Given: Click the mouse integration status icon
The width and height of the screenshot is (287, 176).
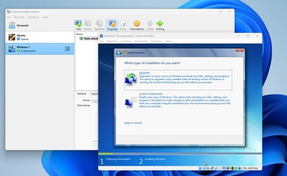Looking at the screenshot, I should coord(236,169).
